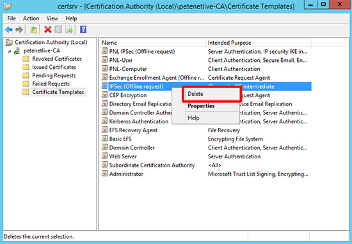352x244 pixels.
Task: Click the Forward arrow toolbar icon
Action: (x=19, y=29)
